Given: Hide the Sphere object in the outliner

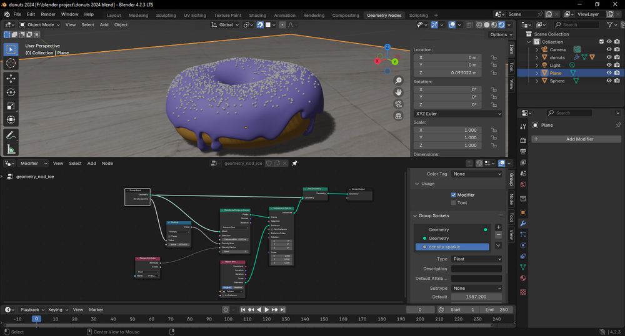Looking at the screenshot, I should click(609, 81).
